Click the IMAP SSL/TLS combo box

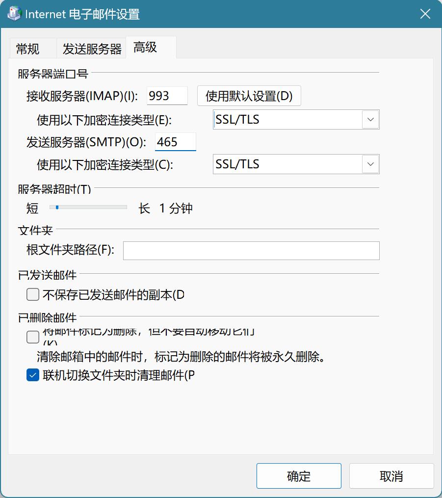287,120
